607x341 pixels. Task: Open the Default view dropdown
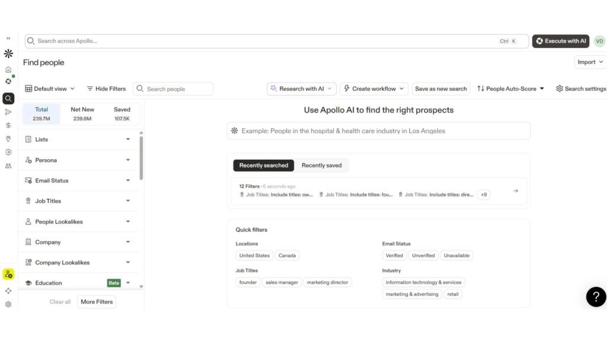pyautogui.click(x=50, y=88)
